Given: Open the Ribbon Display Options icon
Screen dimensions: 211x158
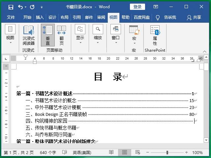Looking at the screenshot, I should tap(156, 7).
